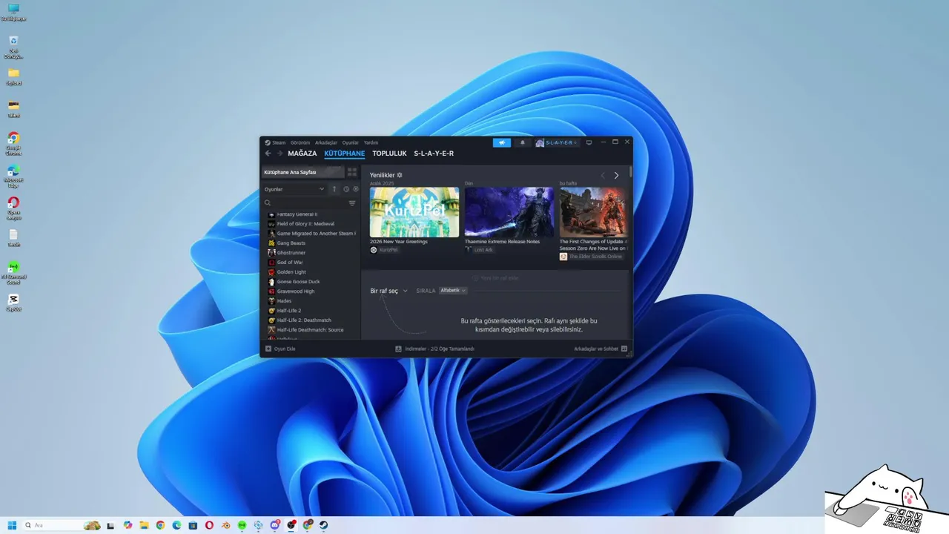Open the S-L-A-Y-E-R profile tab

434,154
